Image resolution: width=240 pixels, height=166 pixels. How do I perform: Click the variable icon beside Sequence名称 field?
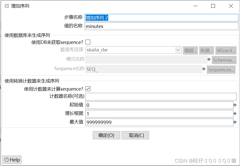click(204, 69)
